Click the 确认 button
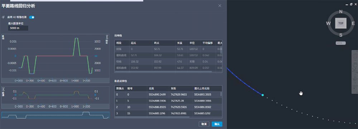This screenshot has width=358, height=129. (217, 124)
